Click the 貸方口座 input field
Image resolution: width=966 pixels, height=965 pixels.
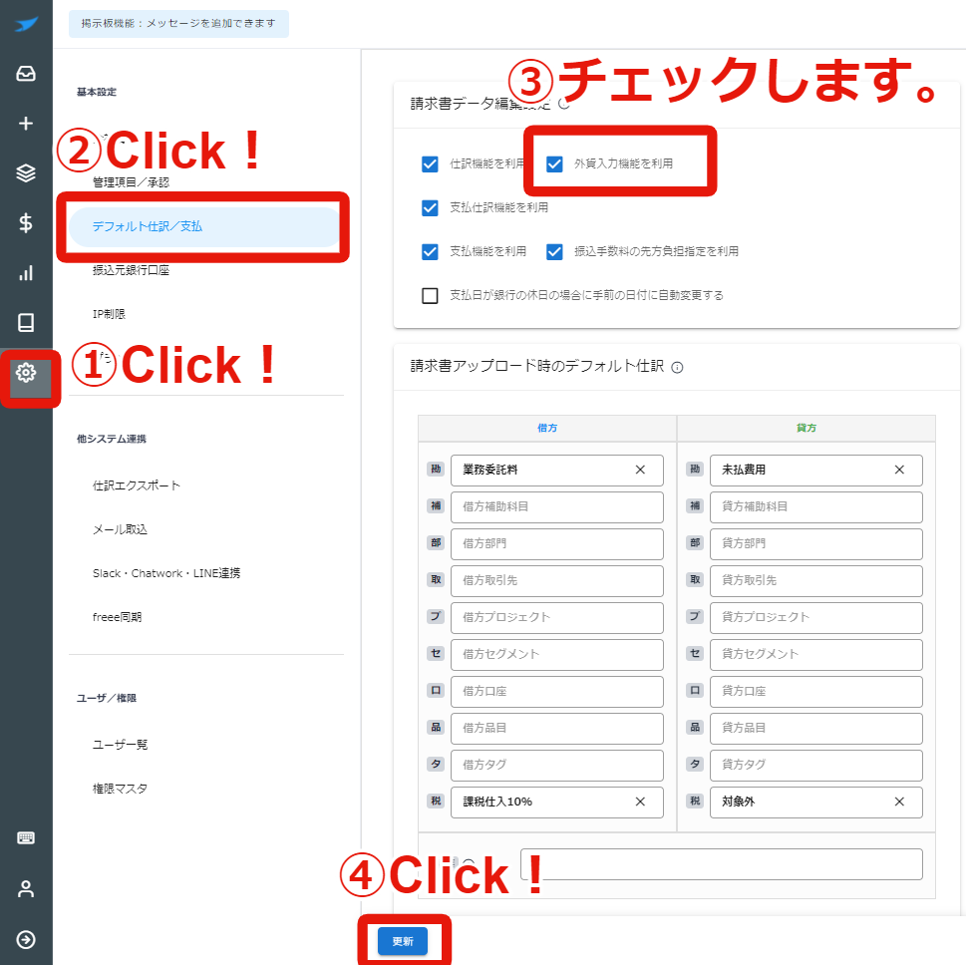click(816, 692)
